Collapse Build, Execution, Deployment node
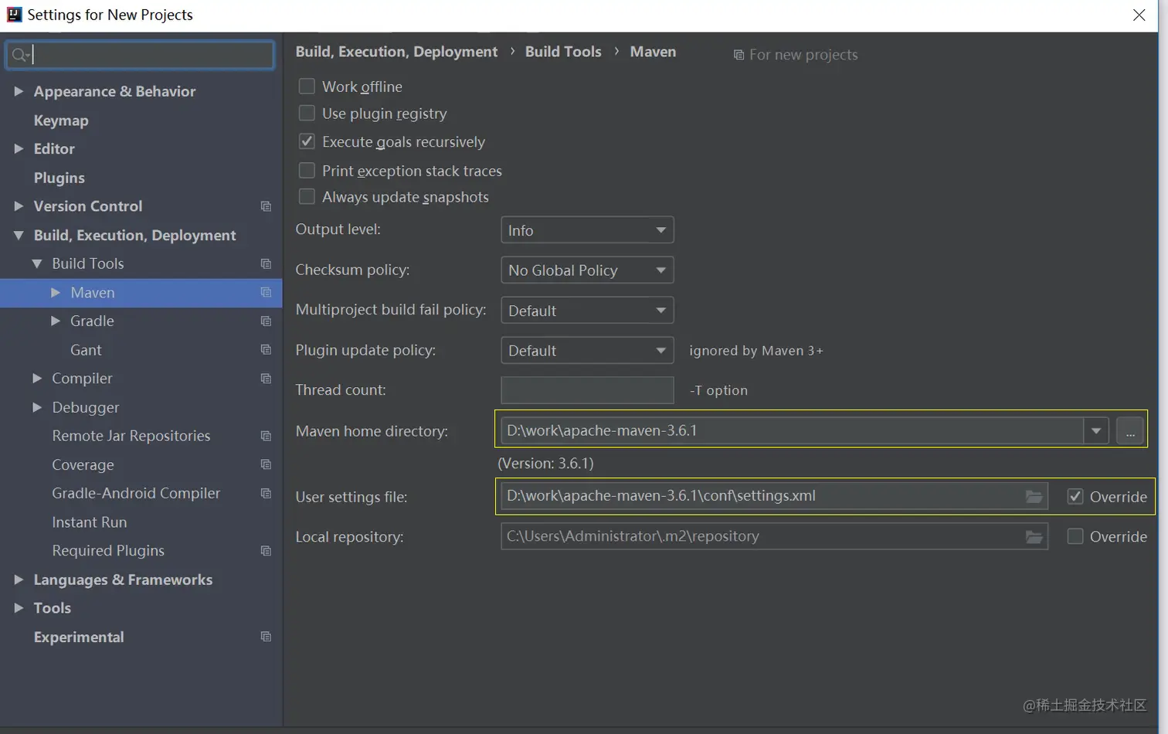Image resolution: width=1168 pixels, height=734 pixels. [x=19, y=236]
